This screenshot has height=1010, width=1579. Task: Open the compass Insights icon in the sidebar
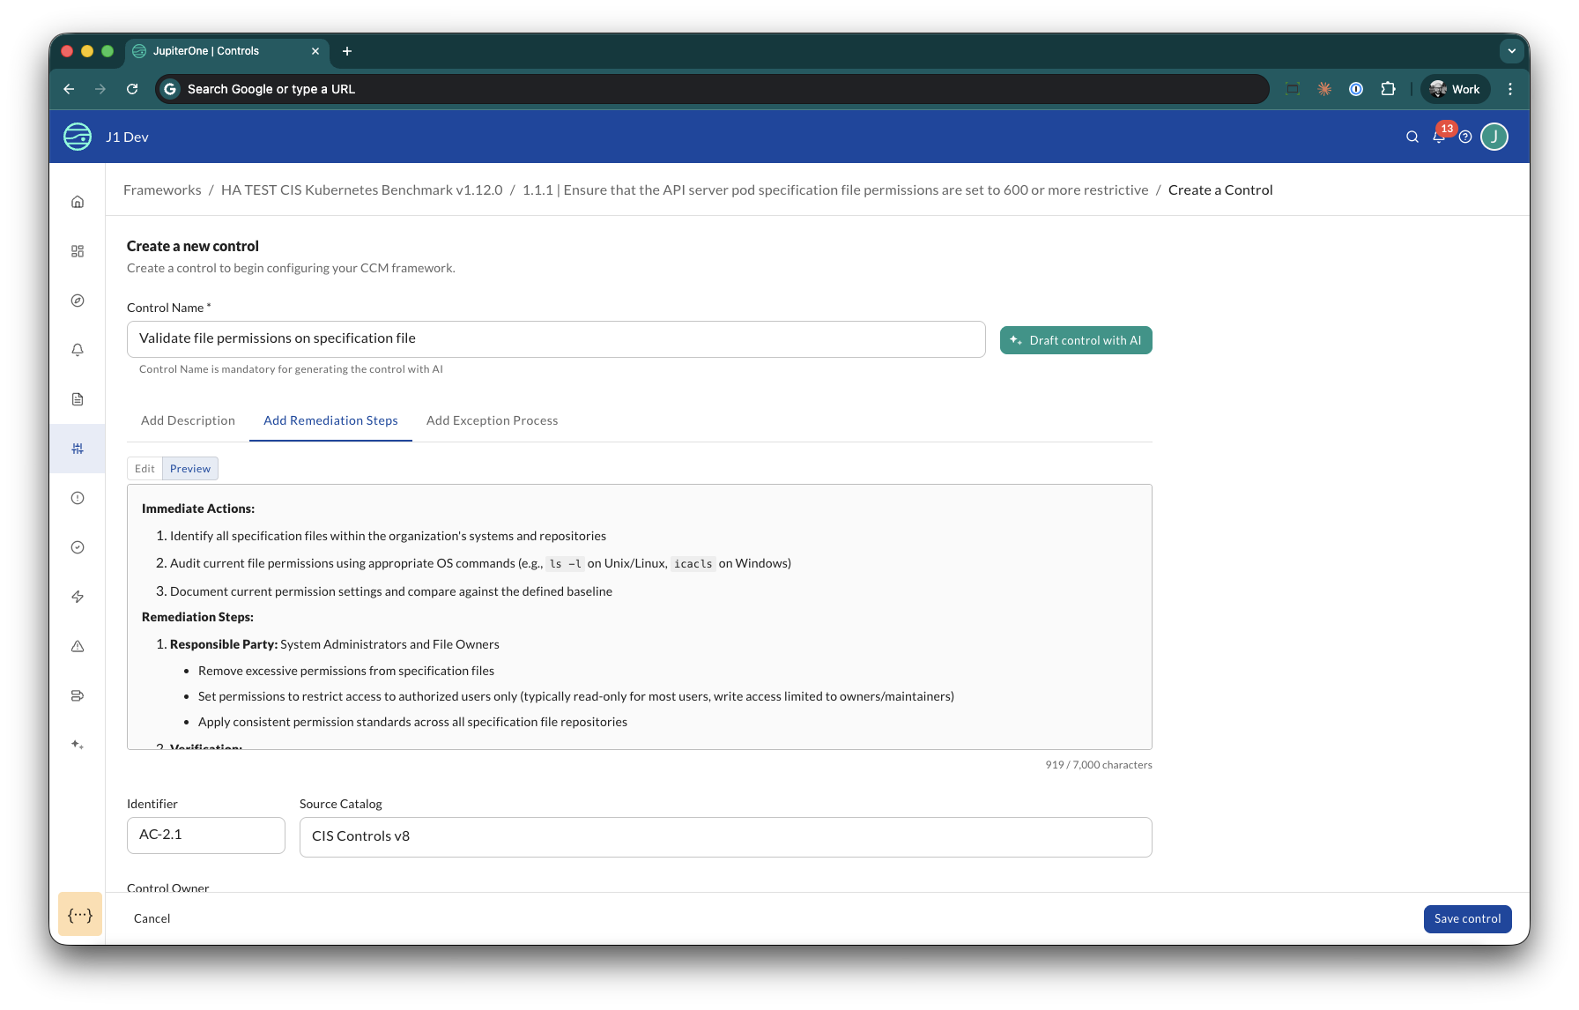(x=77, y=300)
